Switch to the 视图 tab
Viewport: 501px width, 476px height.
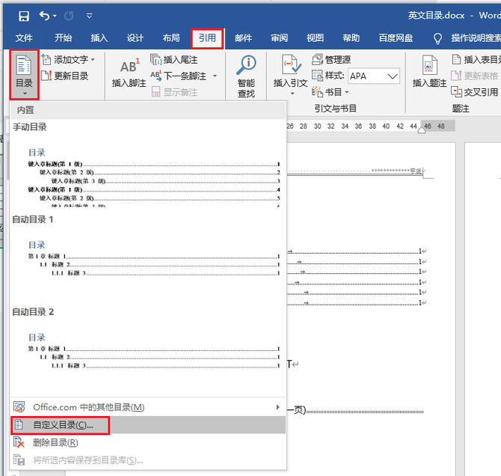pyautogui.click(x=315, y=38)
